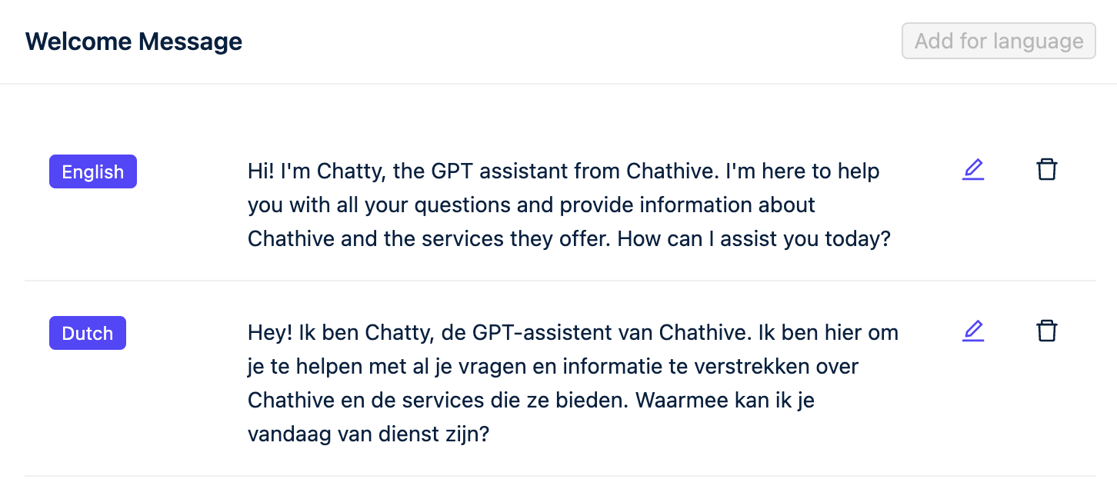1117x489 pixels.
Task: Click the "informatie te verstrekken over" text line
Action: point(712,366)
